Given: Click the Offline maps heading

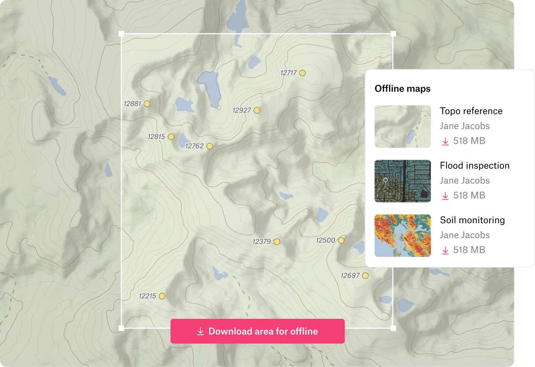Looking at the screenshot, I should 402,89.
